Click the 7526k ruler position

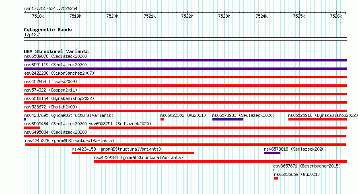[x=336, y=16]
